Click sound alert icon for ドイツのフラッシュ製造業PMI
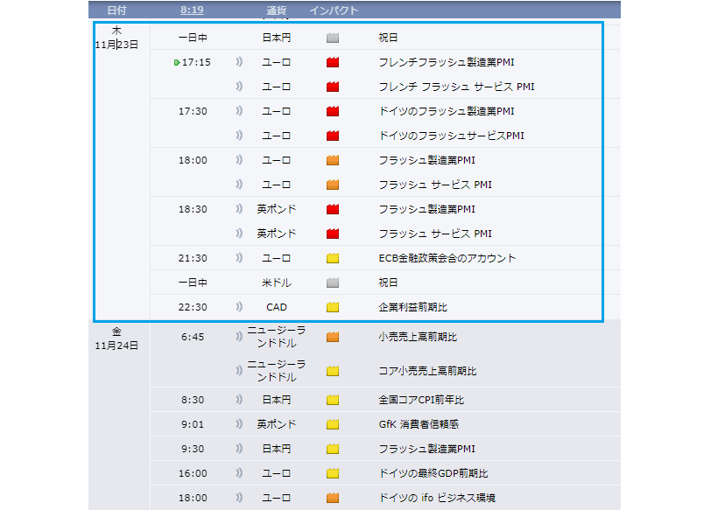 click(239, 111)
